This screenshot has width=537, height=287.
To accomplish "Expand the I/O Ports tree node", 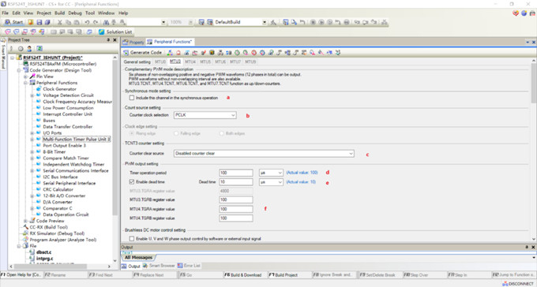I will tap(32, 133).
